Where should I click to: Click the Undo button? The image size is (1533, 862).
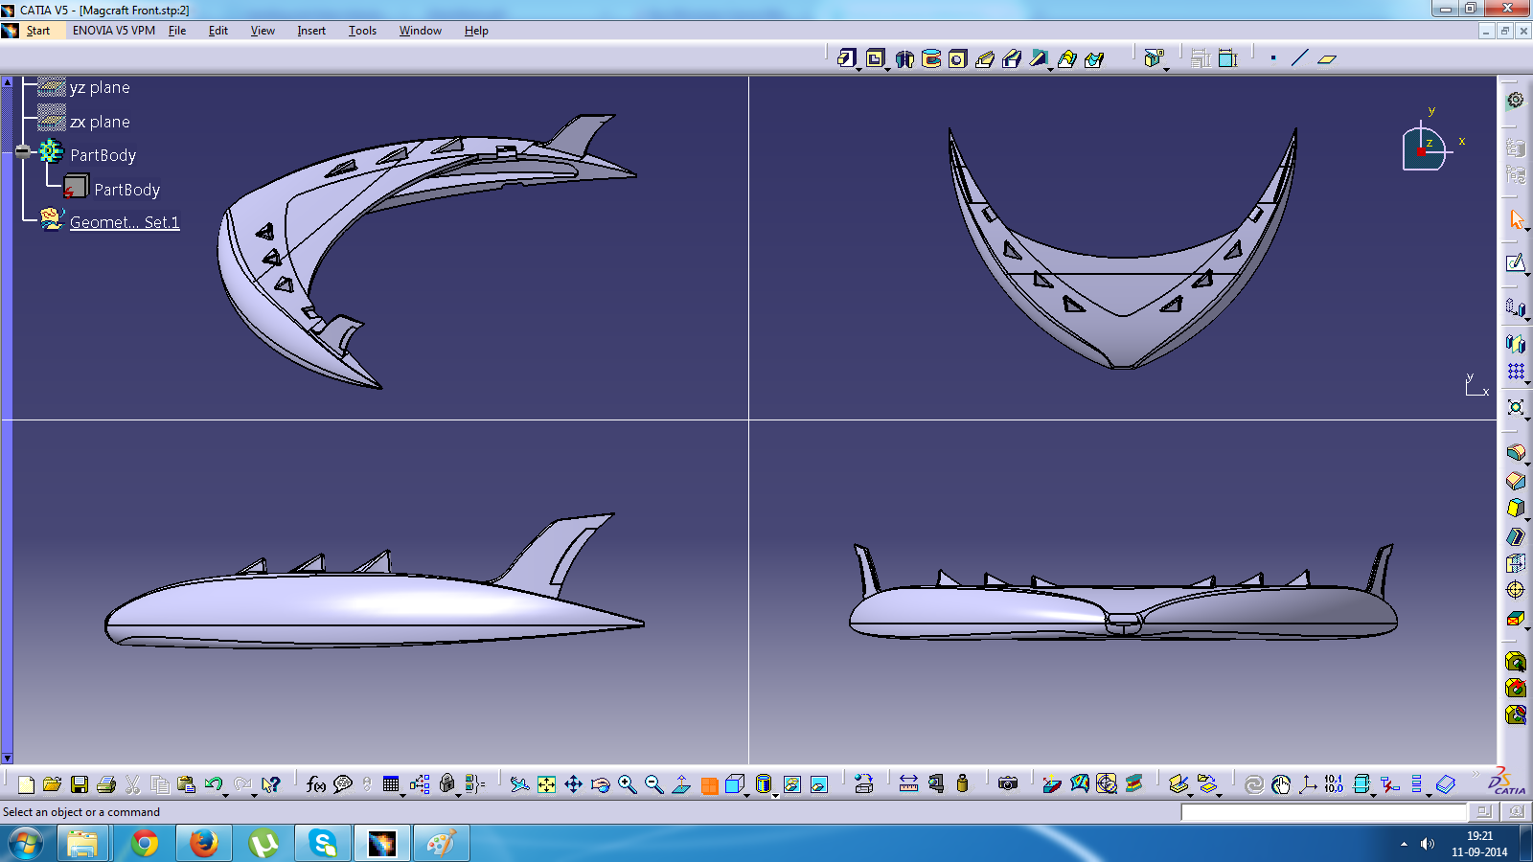click(x=213, y=784)
